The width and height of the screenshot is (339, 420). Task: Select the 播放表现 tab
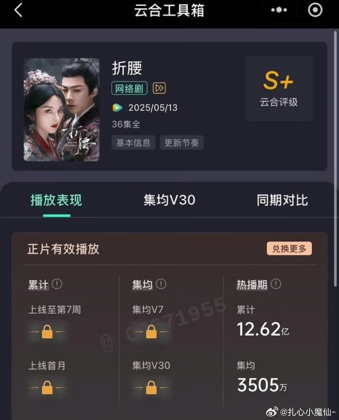(56, 200)
